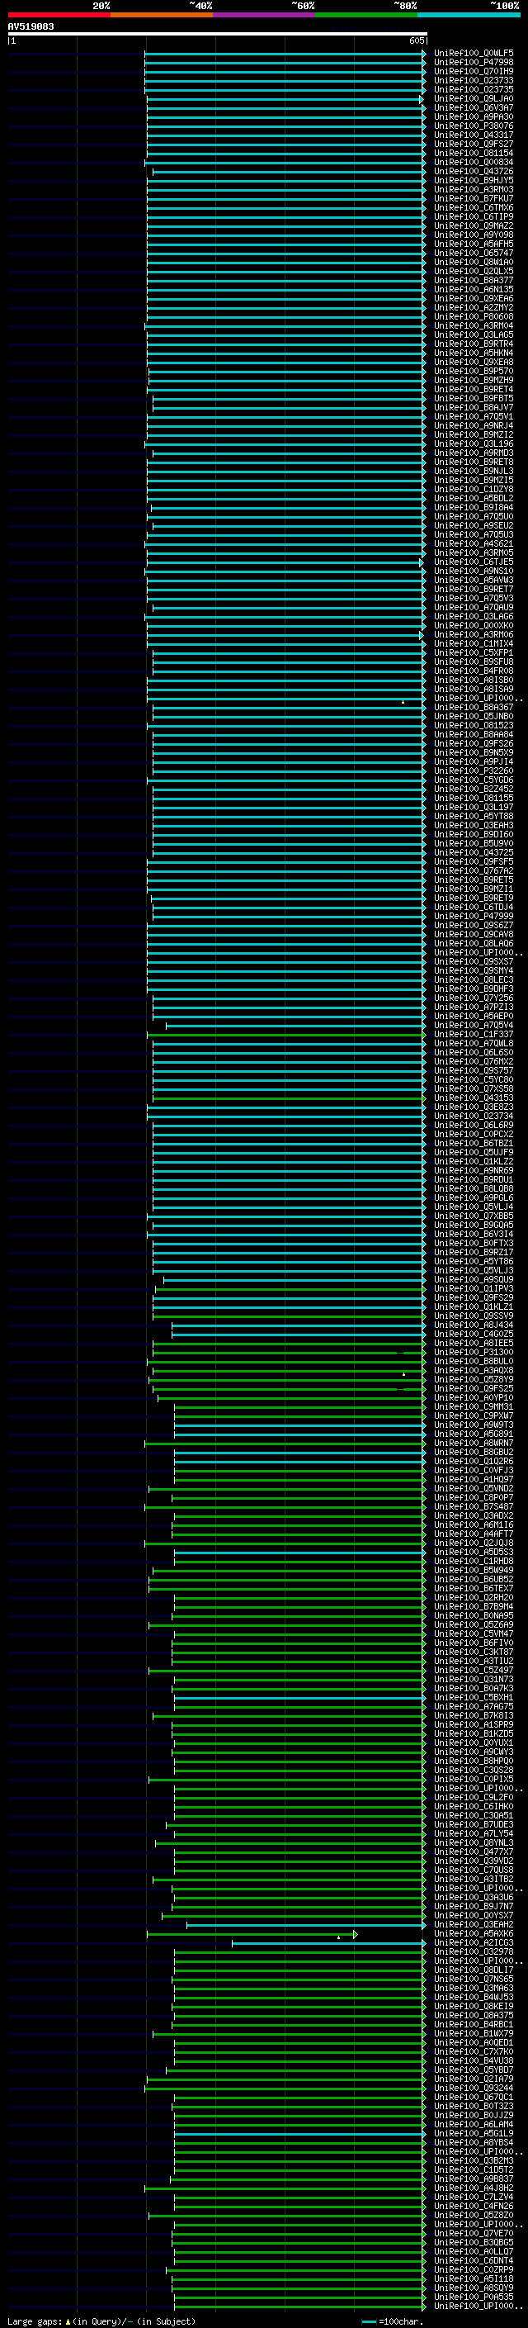Select hit label UniRef100_B7FKU7

474,199
